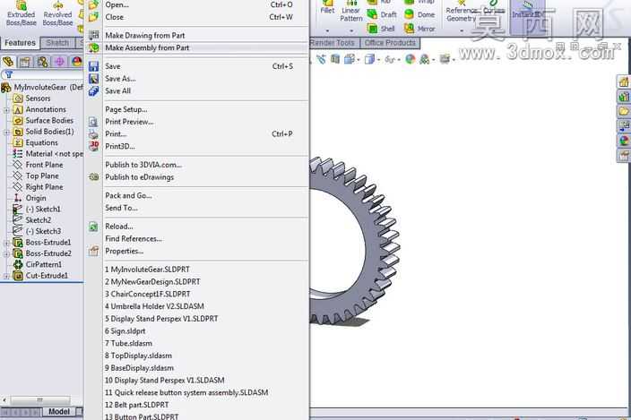Open the Reference Geometry dropdown arrow
The width and height of the screenshot is (631, 420).
462,30
